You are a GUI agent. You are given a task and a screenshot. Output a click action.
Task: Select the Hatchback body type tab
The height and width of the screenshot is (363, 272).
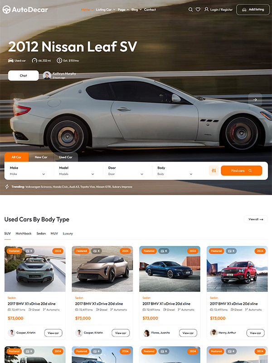24,233
